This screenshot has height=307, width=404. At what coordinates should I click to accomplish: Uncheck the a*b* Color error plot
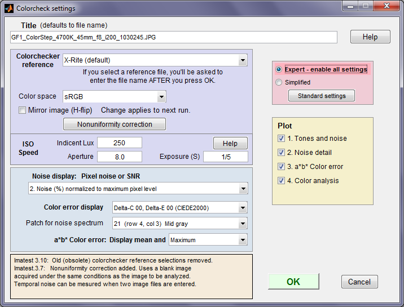click(281, 166)
